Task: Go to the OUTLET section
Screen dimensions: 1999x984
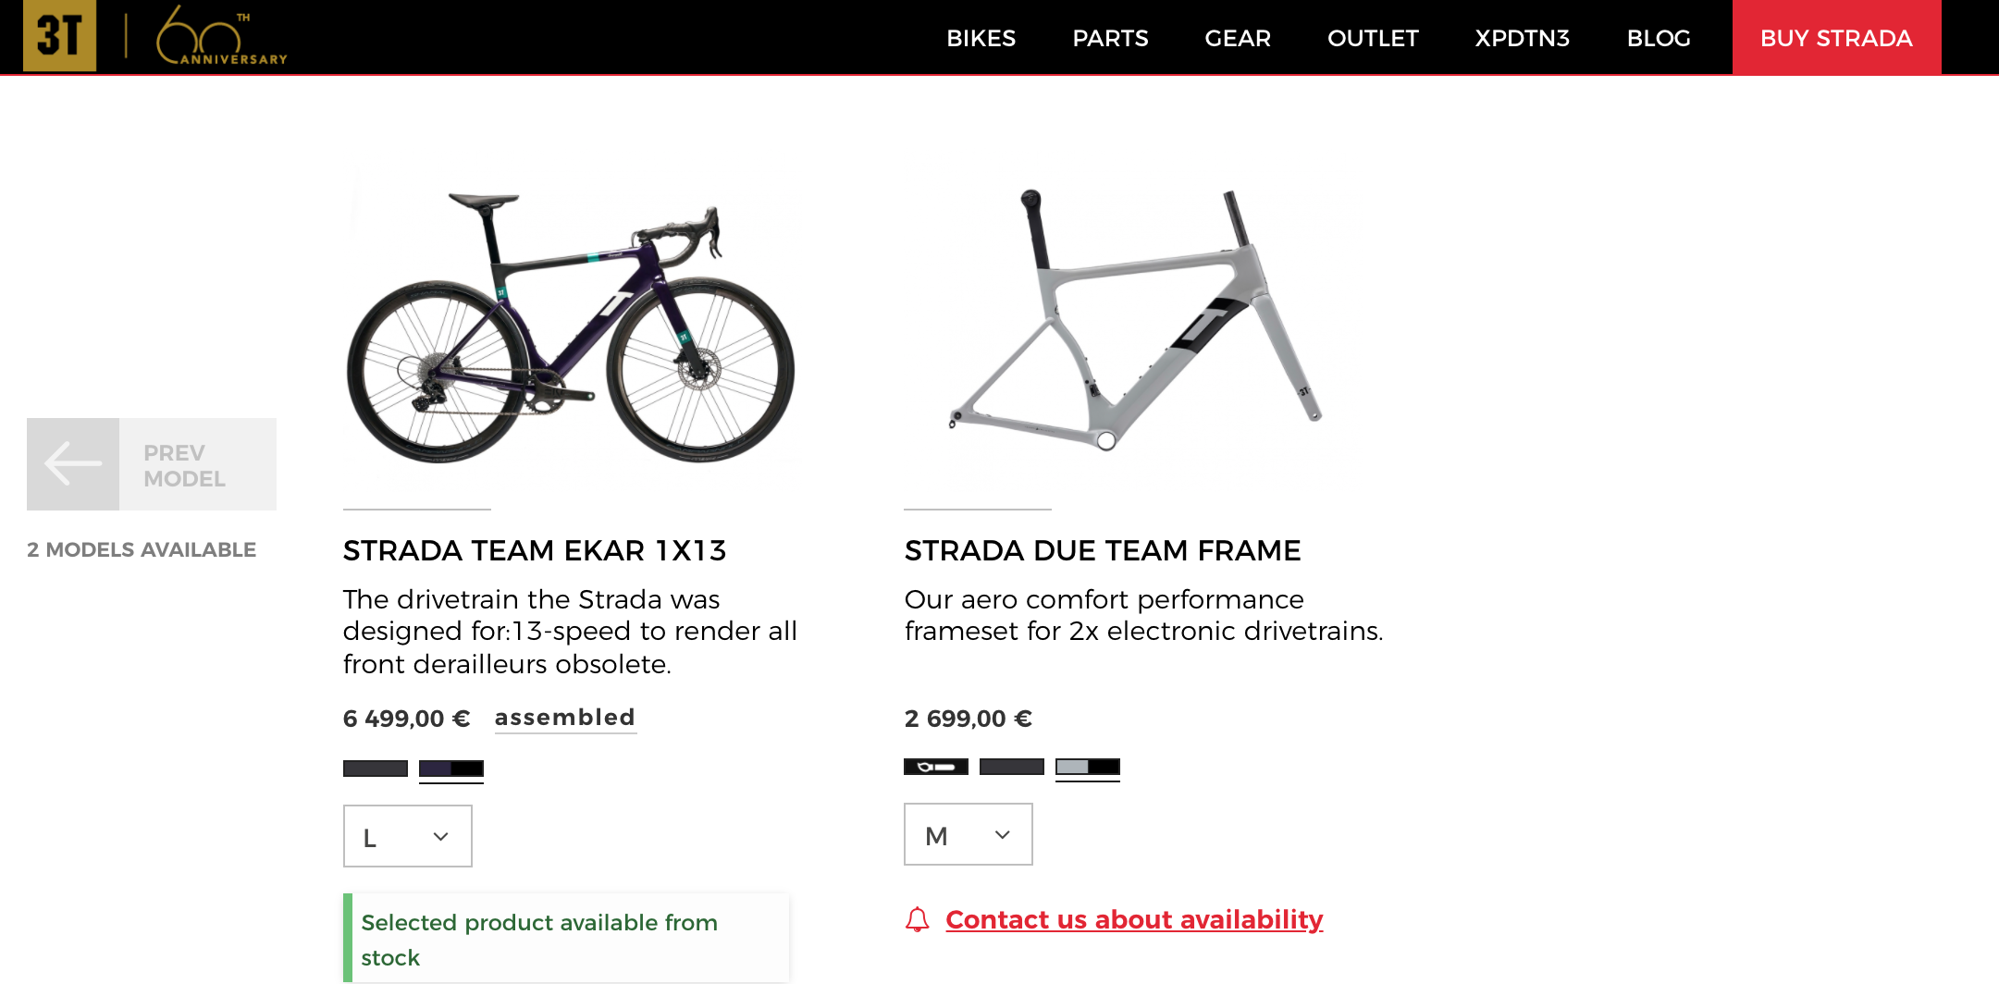Action: click(1373, 38)
